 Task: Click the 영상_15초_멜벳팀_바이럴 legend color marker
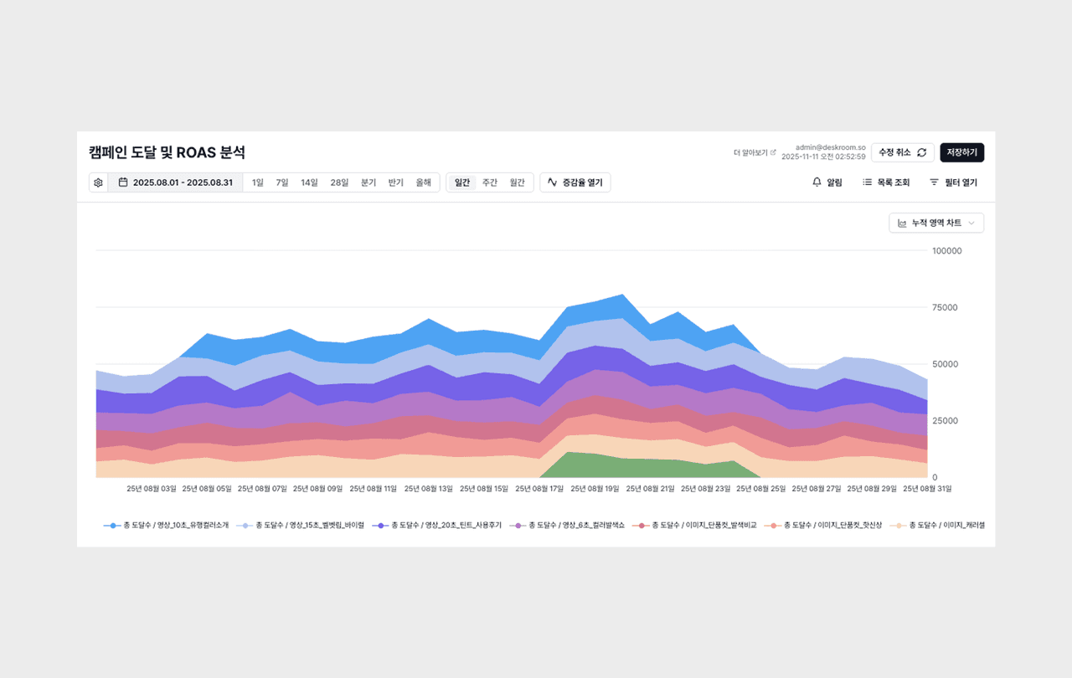[x=245, y=525]
